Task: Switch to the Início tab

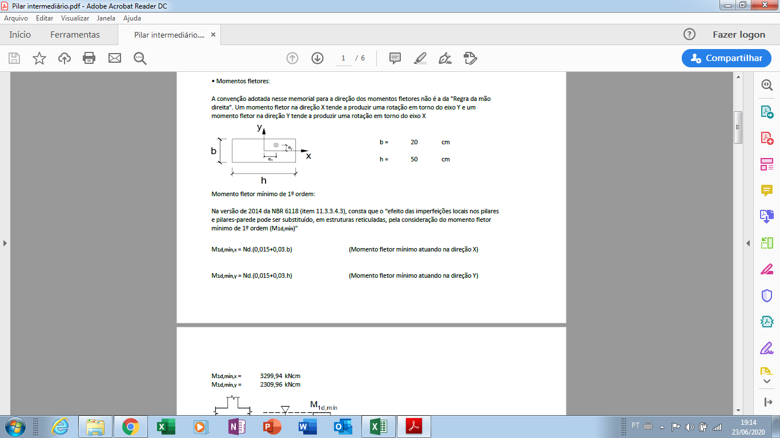Action: click(x=20, y=34)
